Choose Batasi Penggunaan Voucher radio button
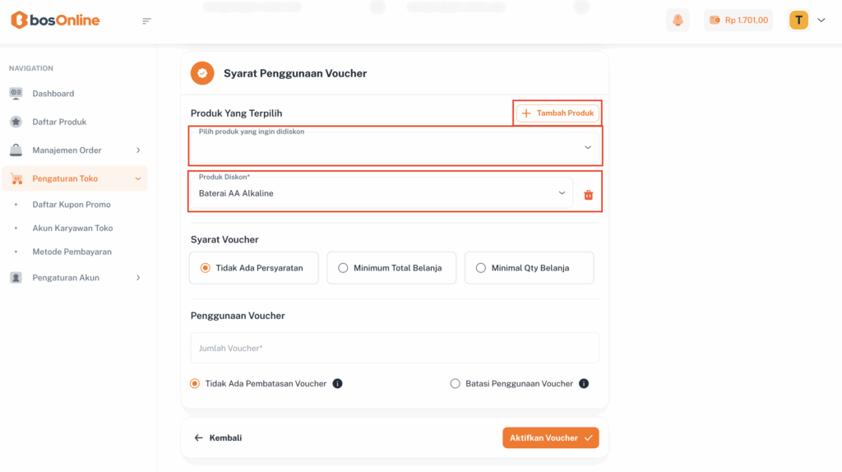842x472 pixels. pos(456,384)
